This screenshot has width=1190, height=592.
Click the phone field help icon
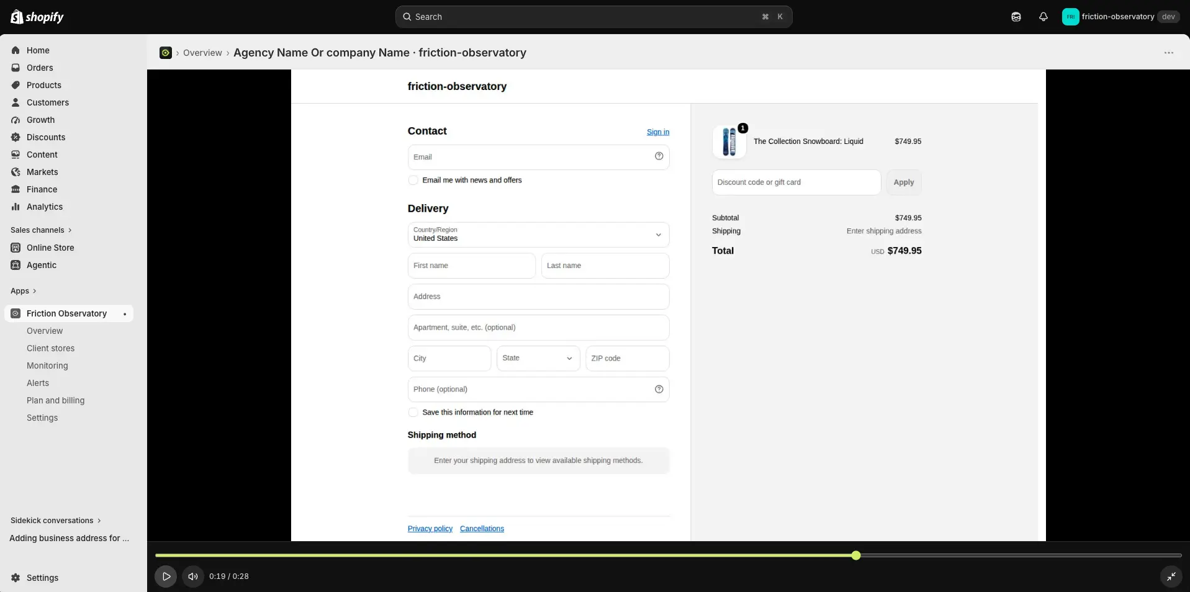pyautogui.click(x=659, y=389)
